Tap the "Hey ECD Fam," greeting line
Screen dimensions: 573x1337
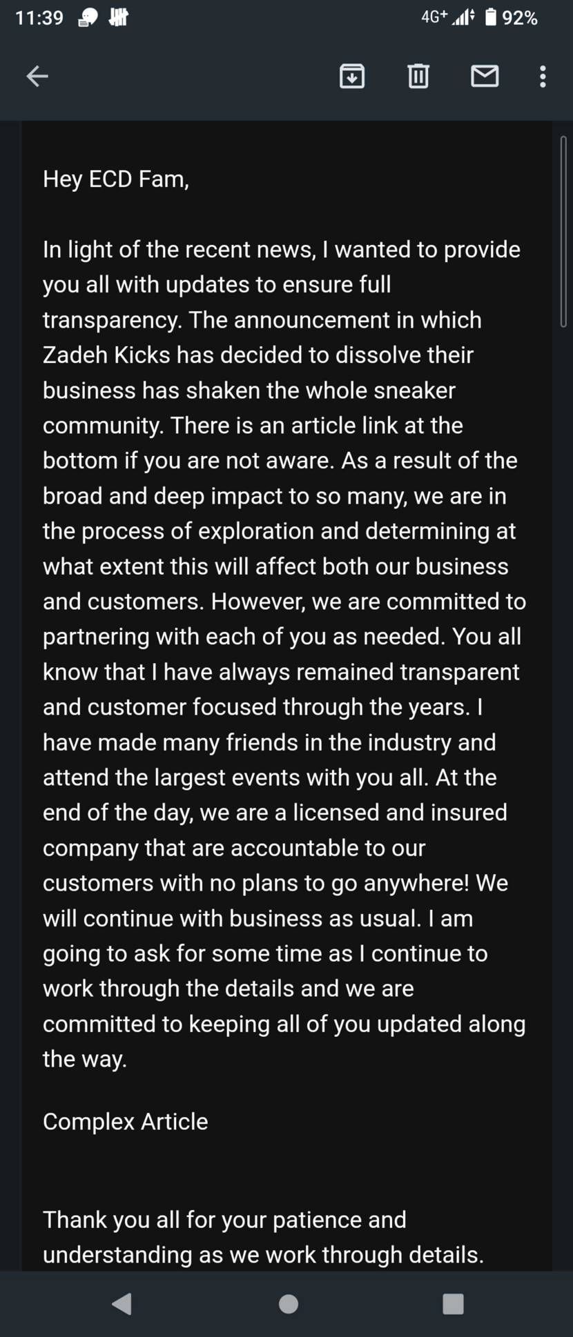(x=116, y=179)
